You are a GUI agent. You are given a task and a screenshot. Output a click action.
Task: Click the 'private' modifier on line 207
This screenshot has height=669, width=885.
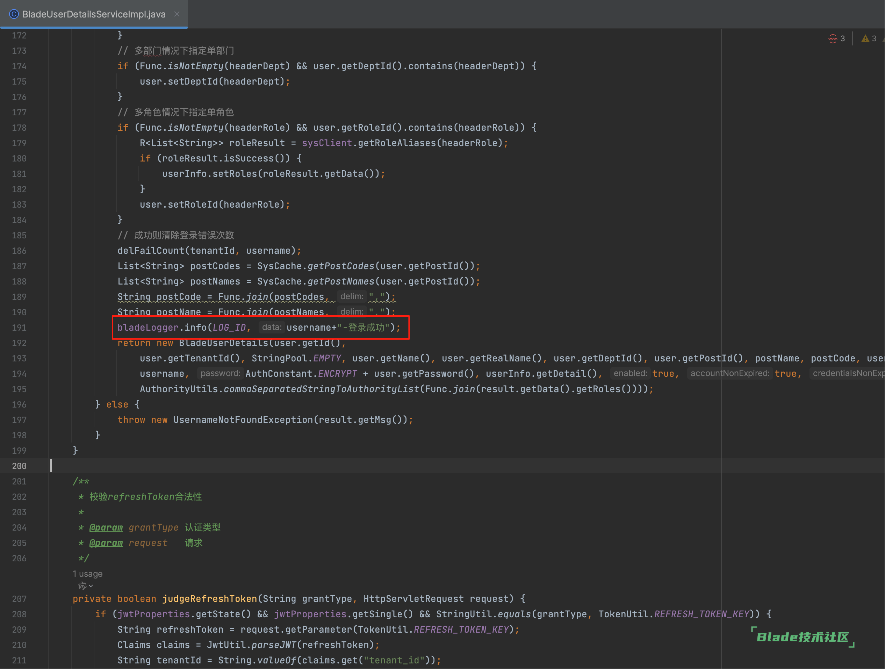click(x=92, y=599)
